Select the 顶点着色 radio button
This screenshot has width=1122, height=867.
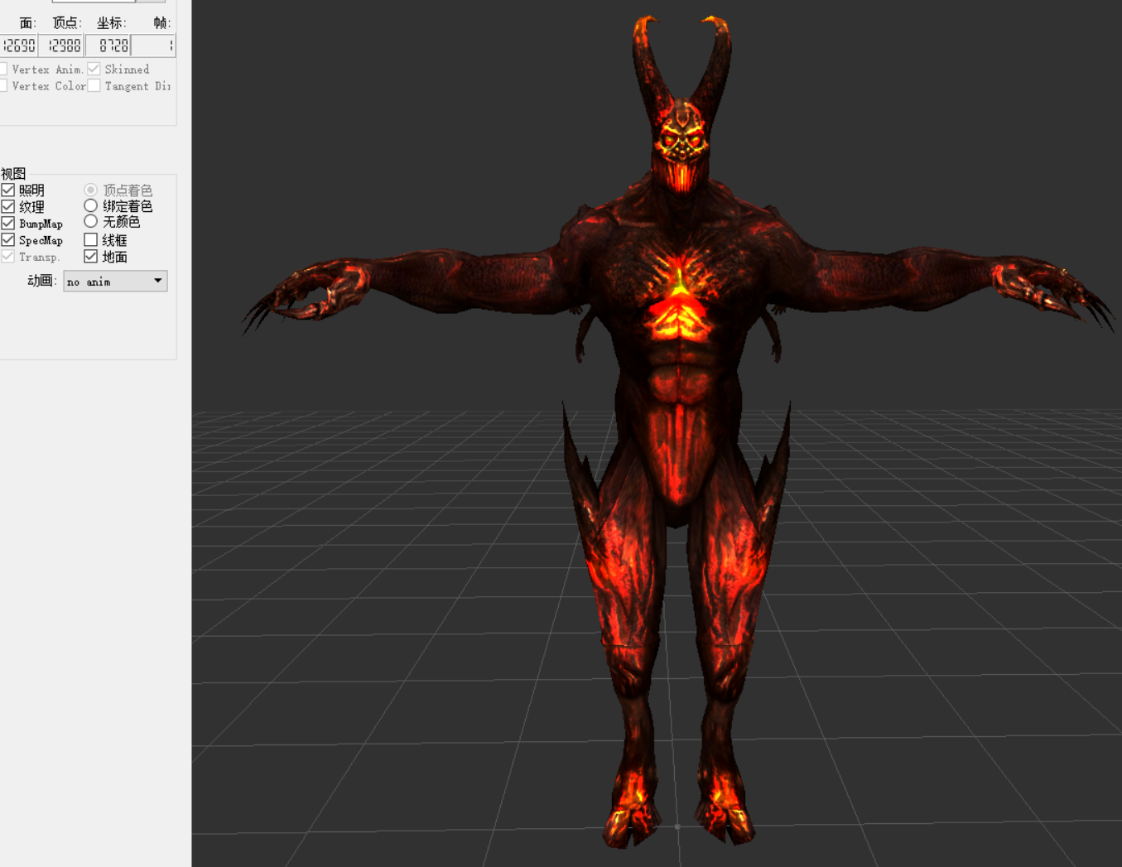[91, 190]
